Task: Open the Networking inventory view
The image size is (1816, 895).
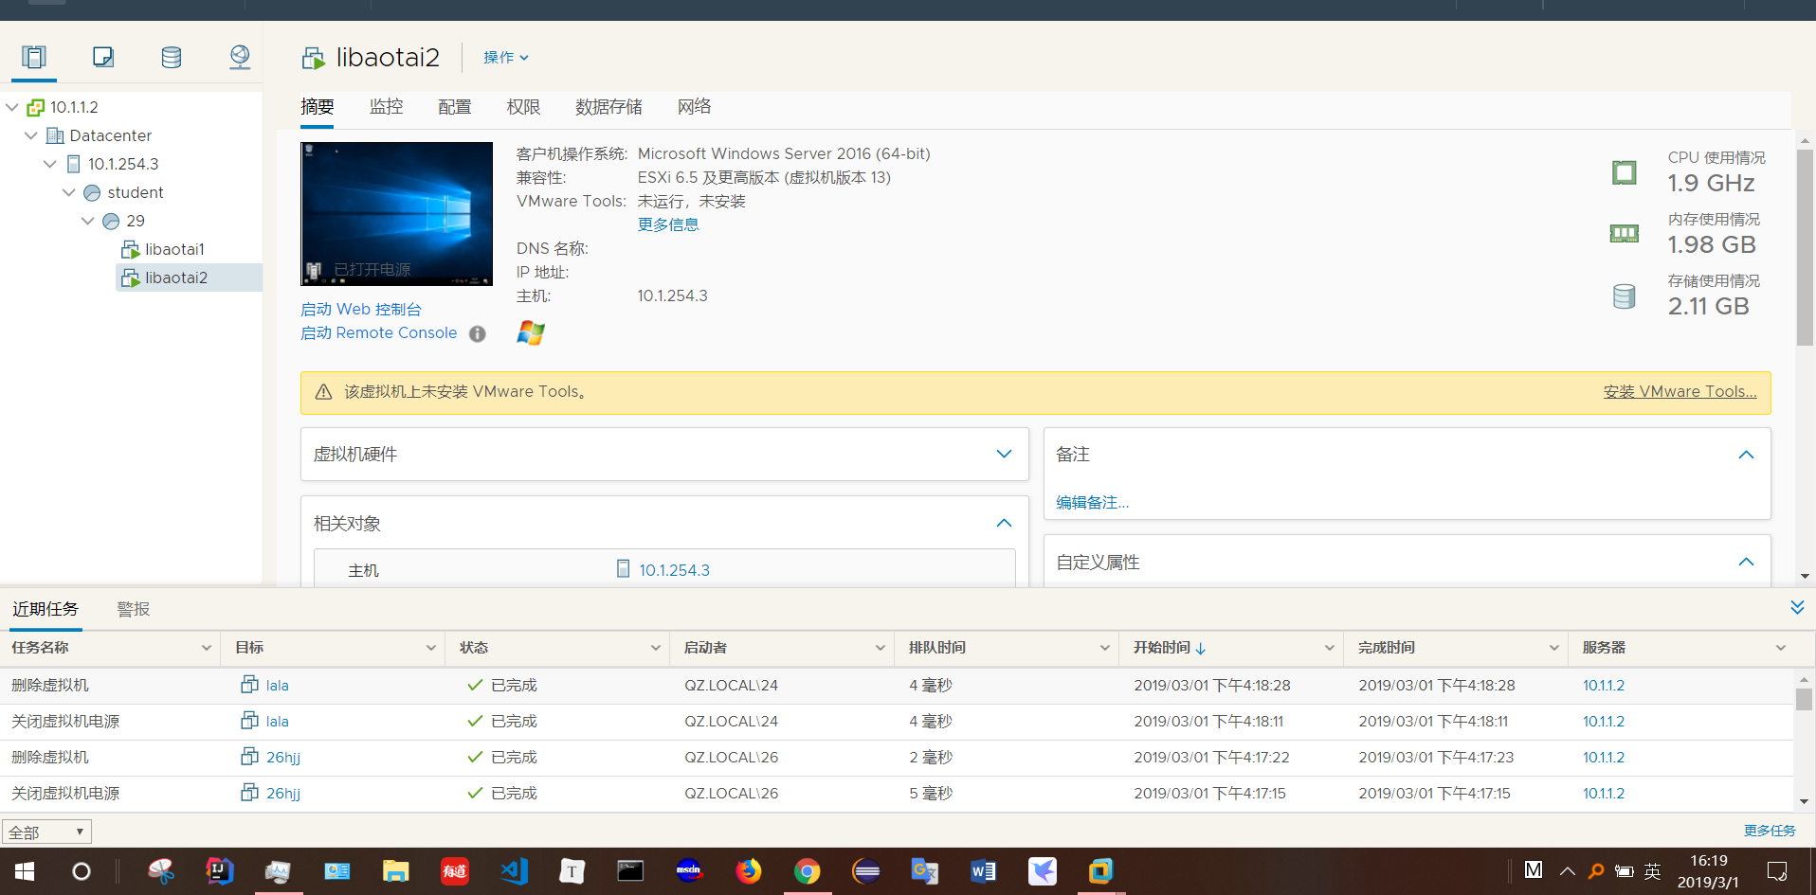Action: pyautogui.click(x=239, y=57)
